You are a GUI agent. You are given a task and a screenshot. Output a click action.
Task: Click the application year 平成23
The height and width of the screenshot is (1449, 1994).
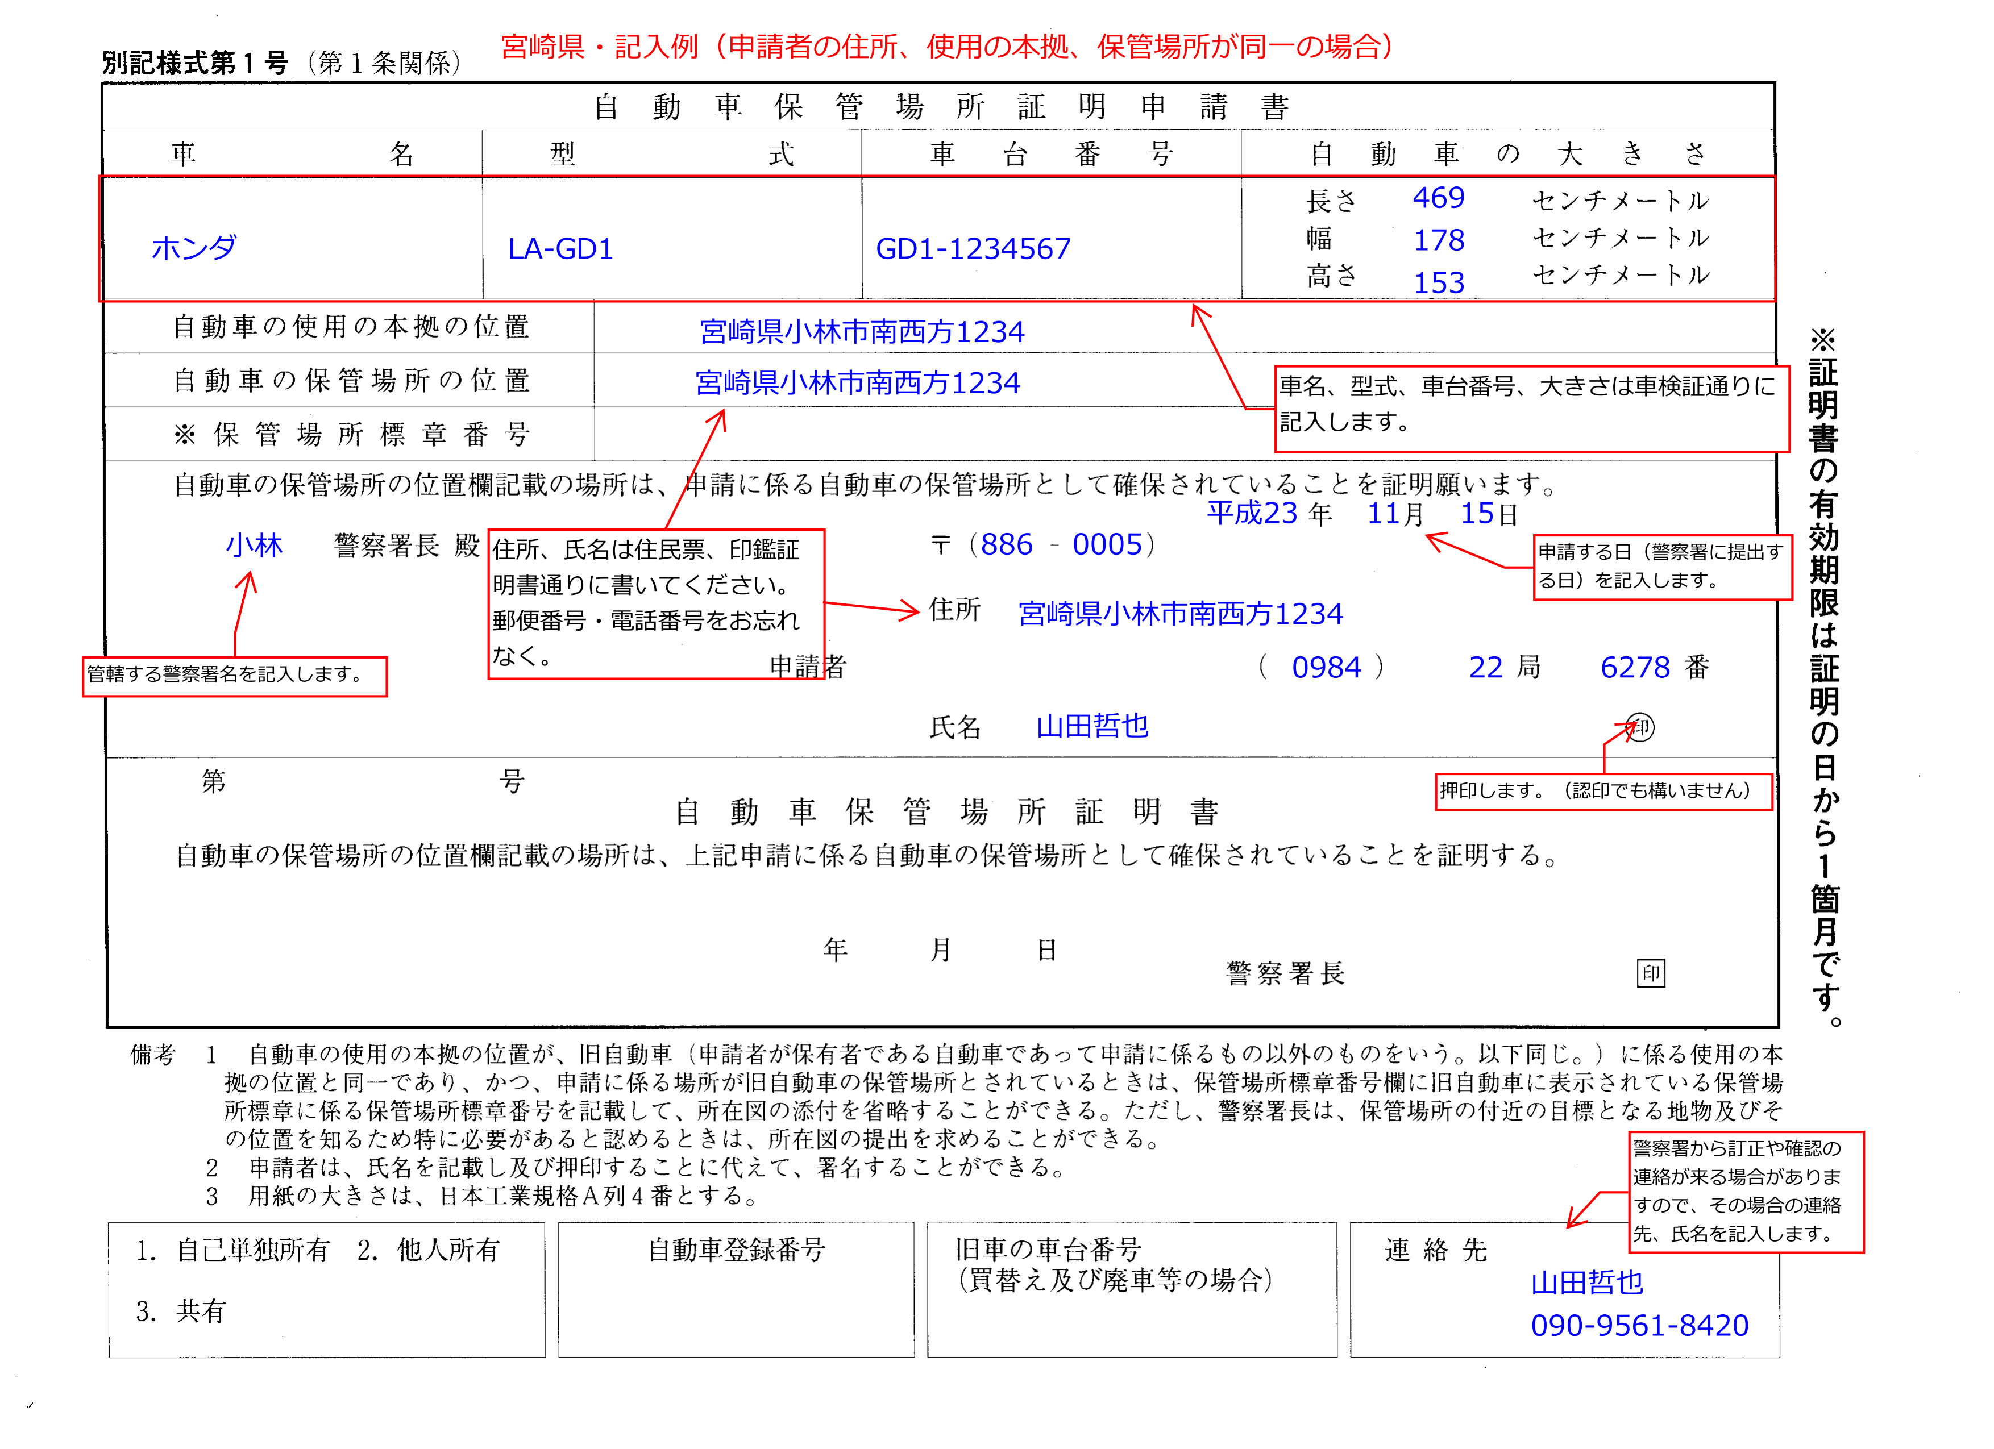(1252, 513)
